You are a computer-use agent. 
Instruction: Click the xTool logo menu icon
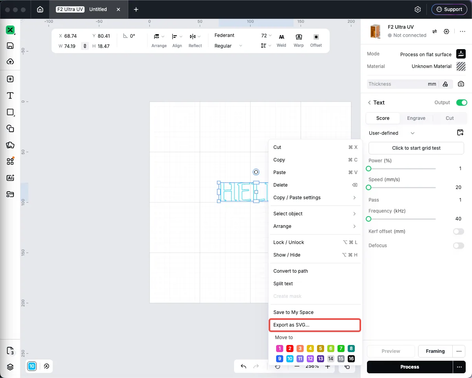10,30
